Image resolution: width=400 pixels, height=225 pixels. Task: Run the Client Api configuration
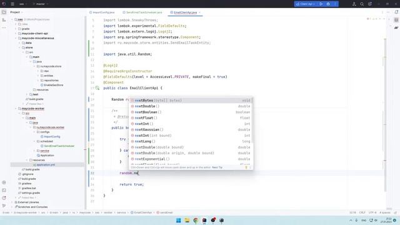(321, 4)
